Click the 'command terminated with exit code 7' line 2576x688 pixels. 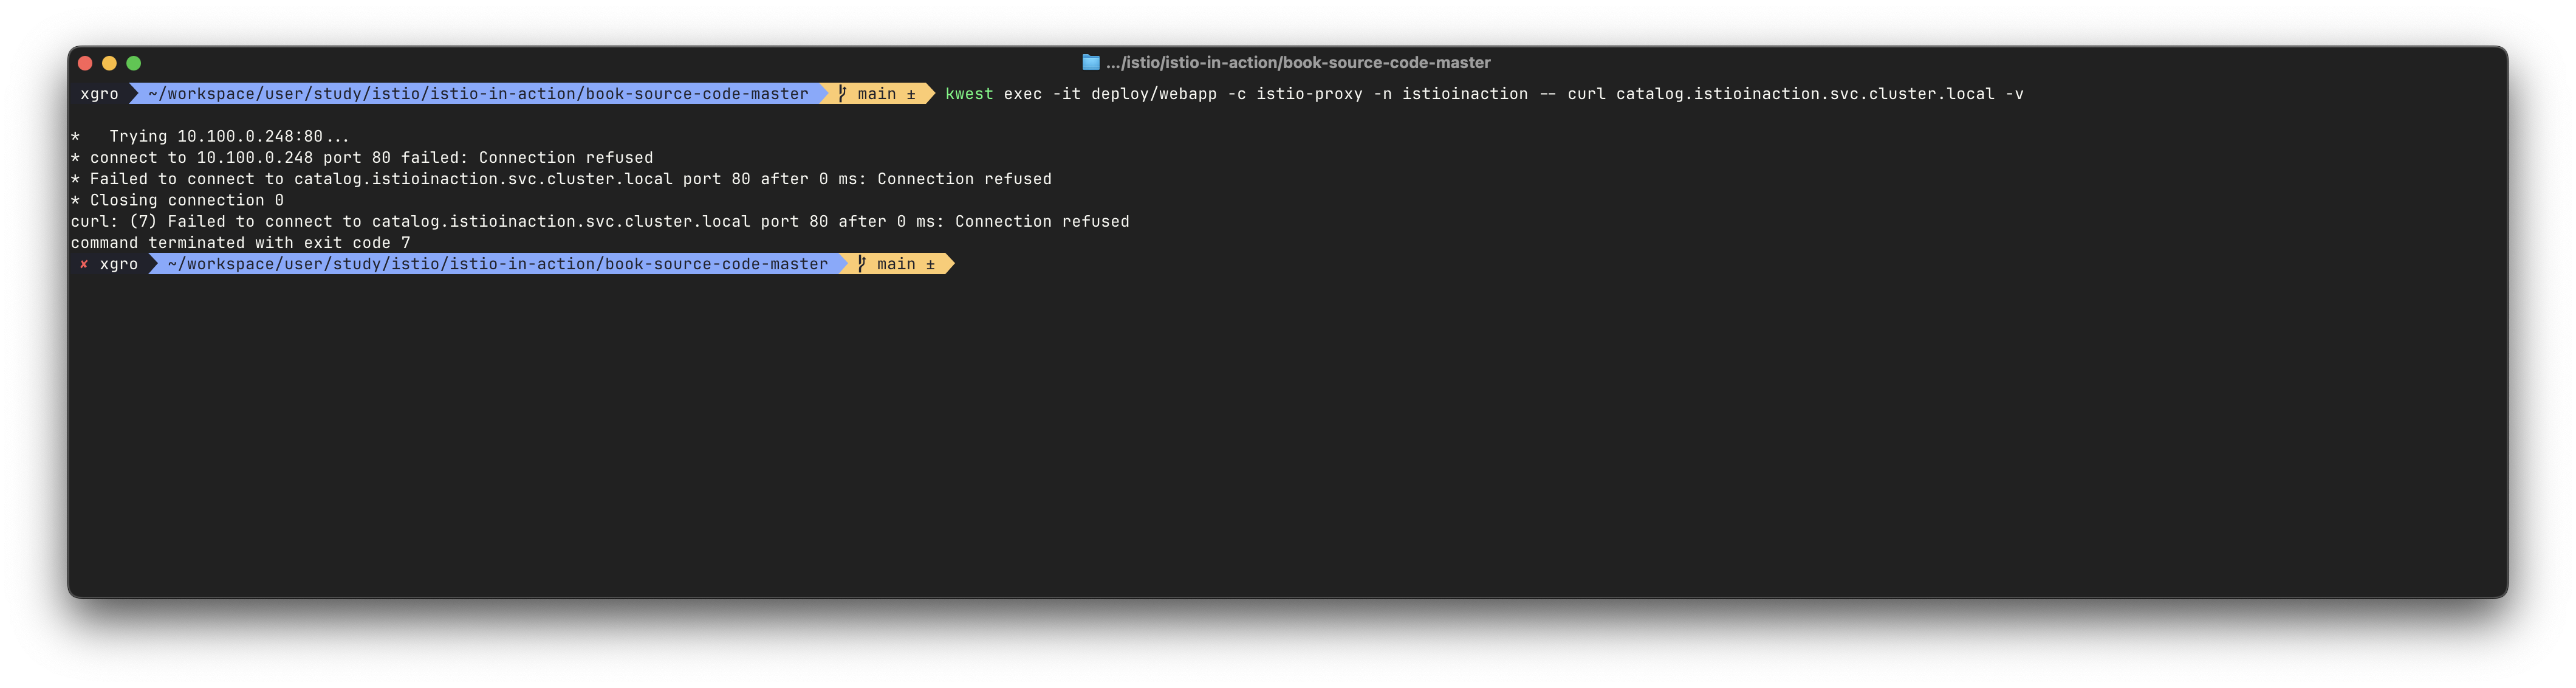click(240, 242)
